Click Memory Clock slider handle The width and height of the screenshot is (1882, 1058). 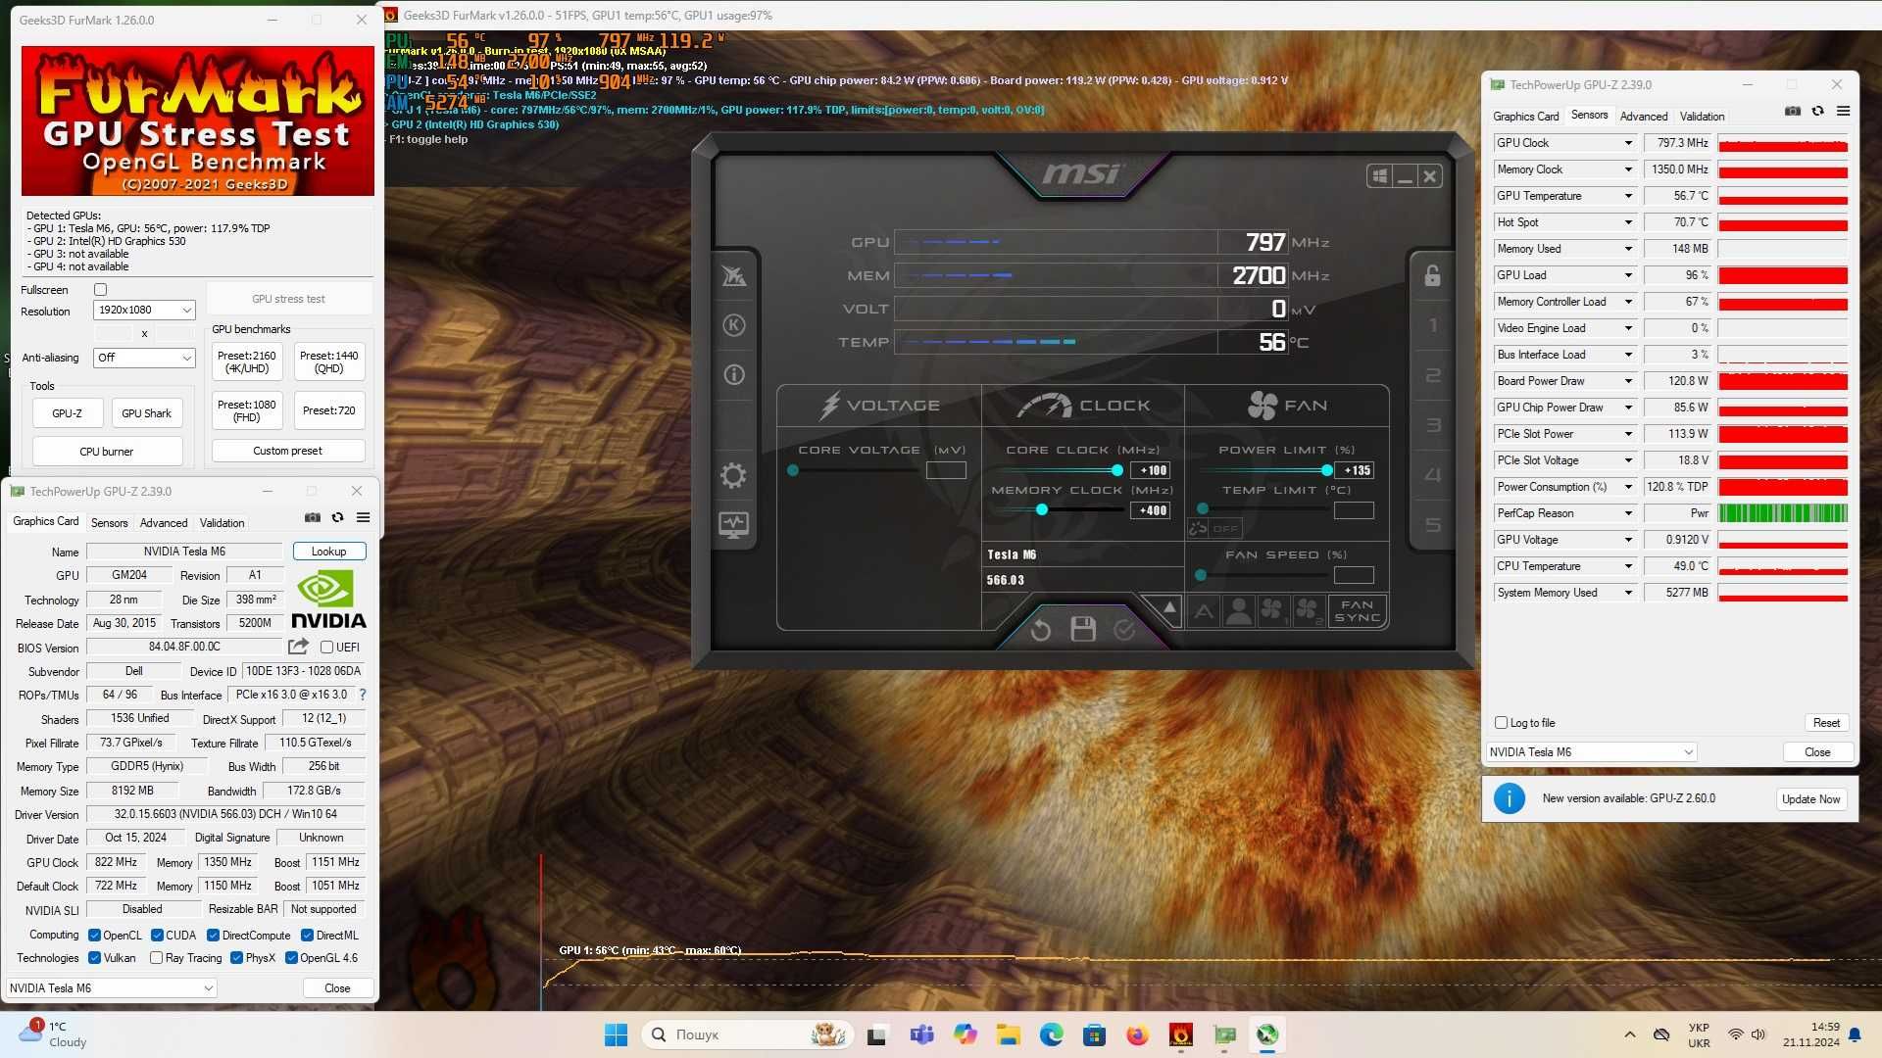[x=1042, y=509]
